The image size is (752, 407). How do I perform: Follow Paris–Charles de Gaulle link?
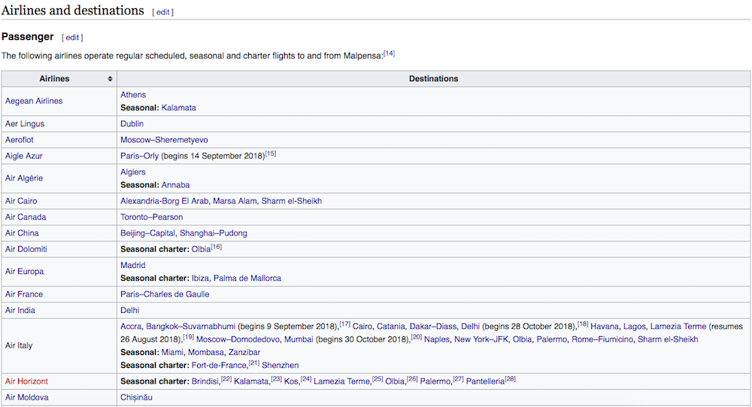click(165, 294)
